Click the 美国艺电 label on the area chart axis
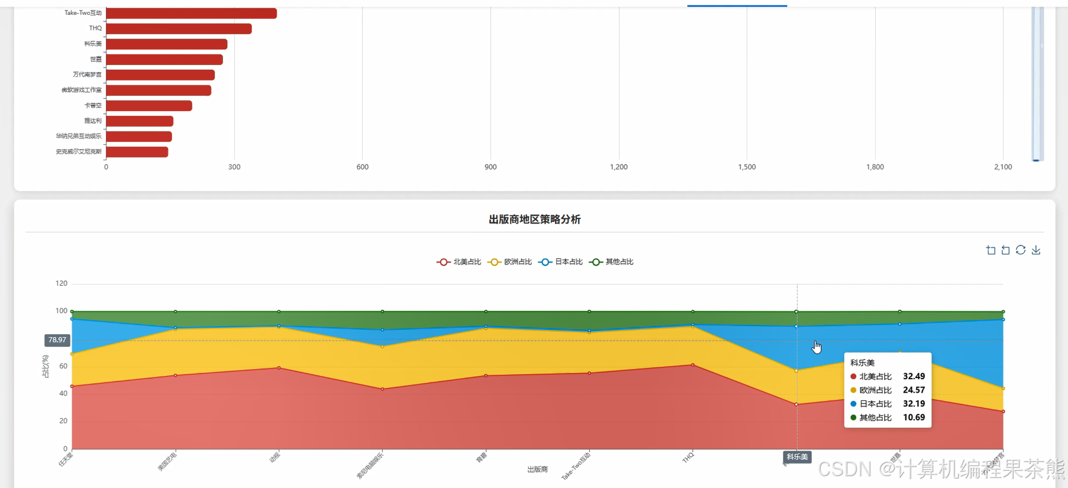 [x=167, y=461]
